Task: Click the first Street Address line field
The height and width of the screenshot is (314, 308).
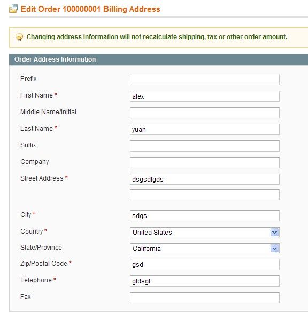Action: [x=205, y=179]
